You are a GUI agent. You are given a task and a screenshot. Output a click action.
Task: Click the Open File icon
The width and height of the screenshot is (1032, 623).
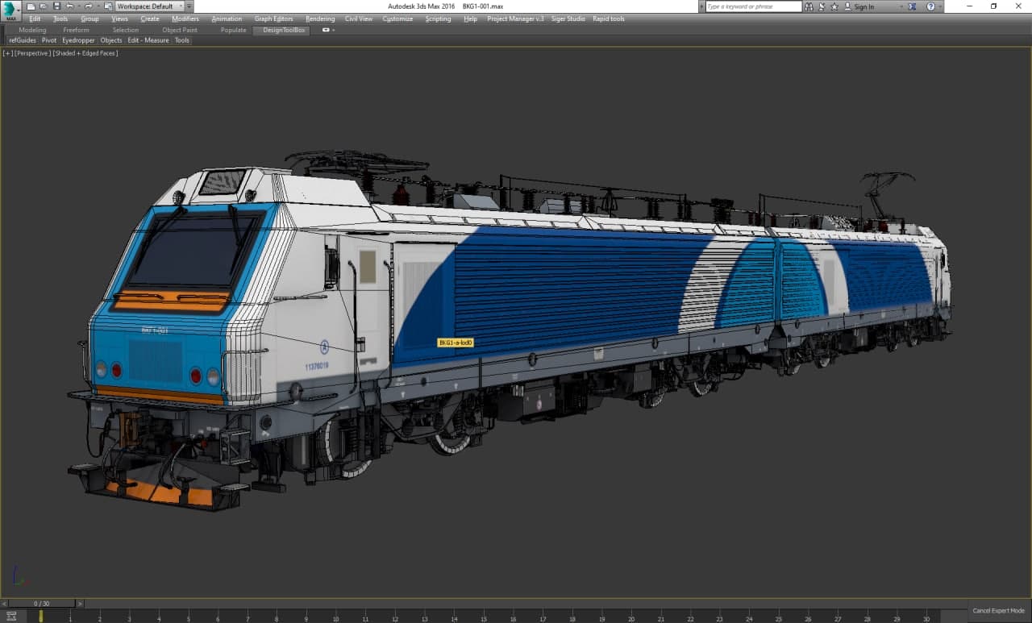(x=44, y=6)
